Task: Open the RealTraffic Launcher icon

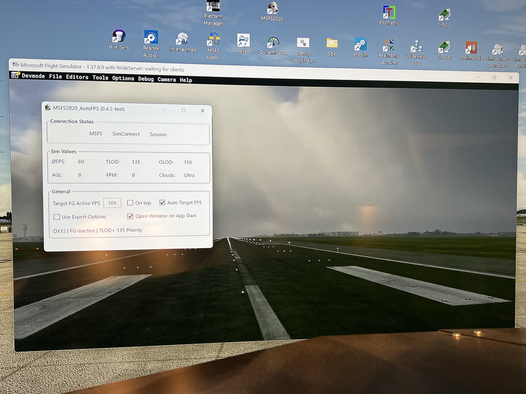Action: click(x=389, y=52)
